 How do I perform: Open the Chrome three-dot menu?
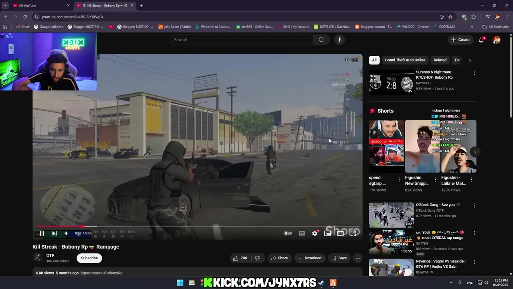507,17
